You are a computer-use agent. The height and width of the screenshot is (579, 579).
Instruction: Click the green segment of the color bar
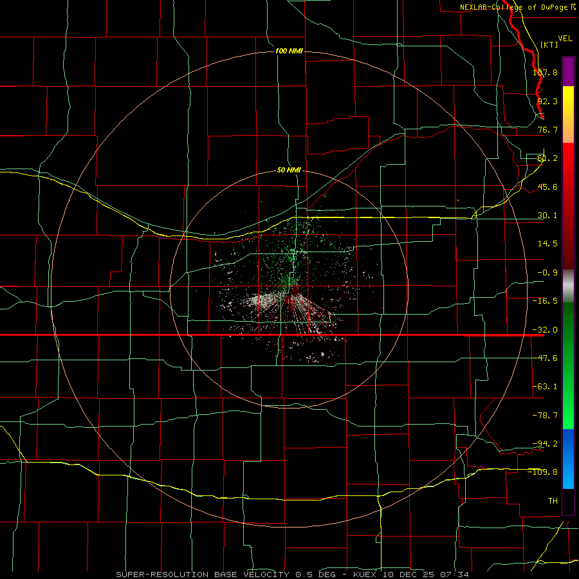(568, 365)
